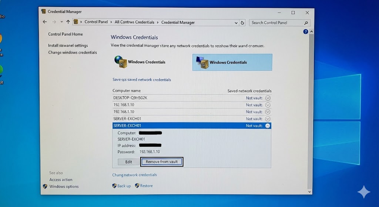Image resolution: width=379 pixels, height=207 pixels.
Task: Maximize the Credential Manager window
Action: 293,13
